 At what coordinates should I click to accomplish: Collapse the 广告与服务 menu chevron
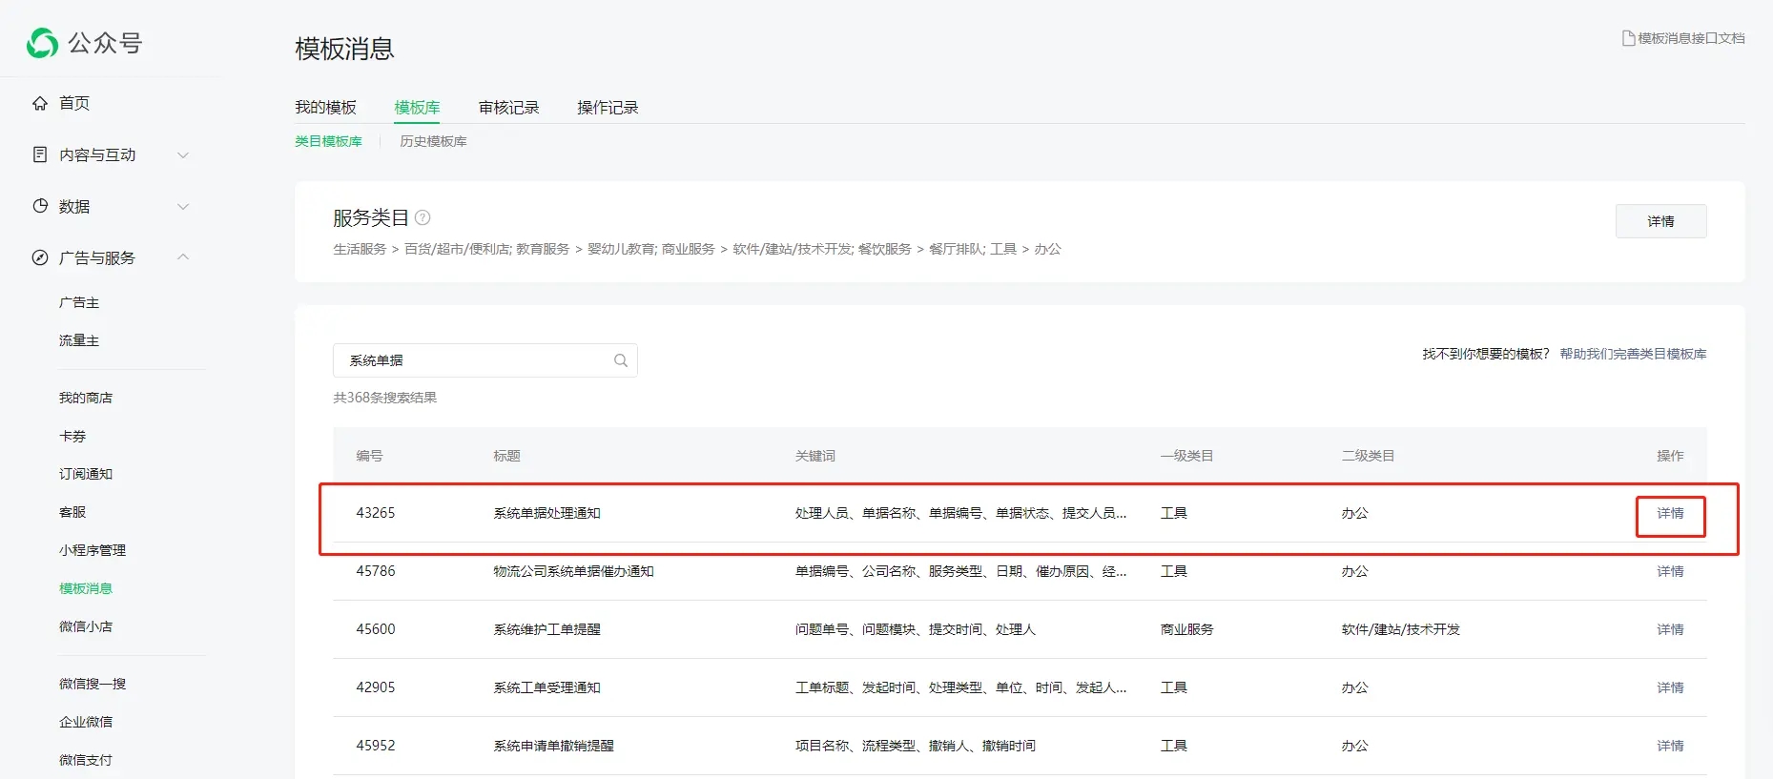click(183, 257)
